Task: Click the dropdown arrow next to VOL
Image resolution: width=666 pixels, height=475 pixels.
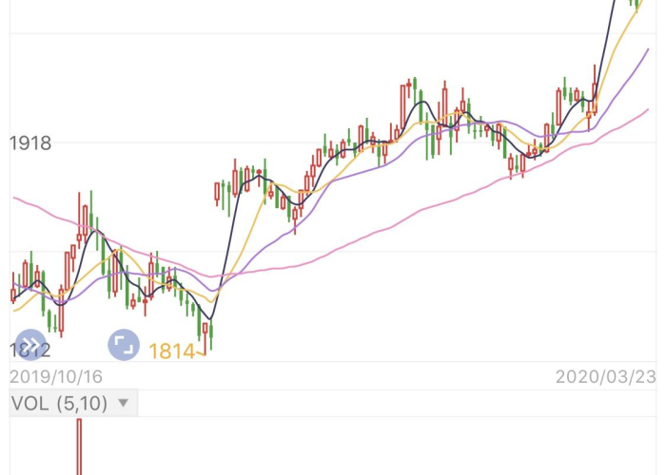Action: click(x=123, y=403)
